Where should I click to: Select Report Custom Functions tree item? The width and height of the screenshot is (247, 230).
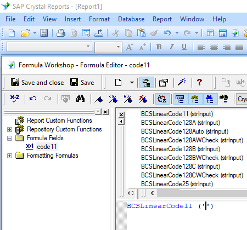pyautogui.click(x=59, y=120)
